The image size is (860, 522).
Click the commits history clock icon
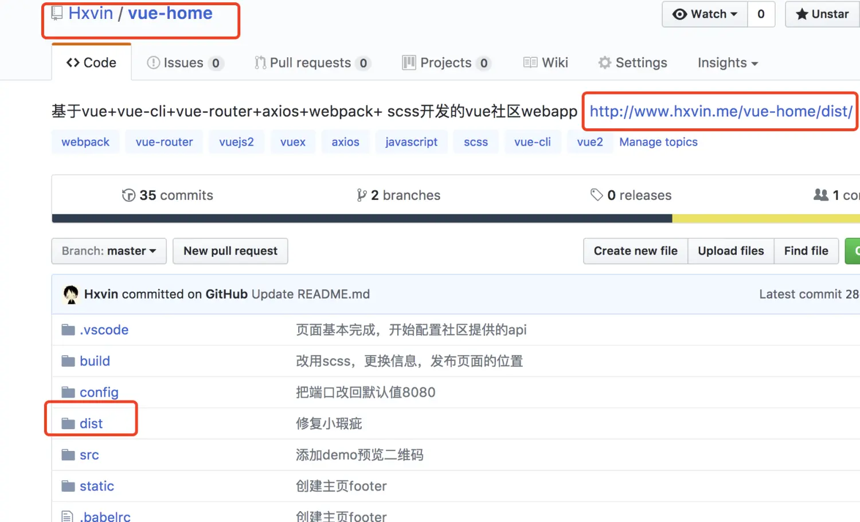pyautogui.click(x=128, y=195)
